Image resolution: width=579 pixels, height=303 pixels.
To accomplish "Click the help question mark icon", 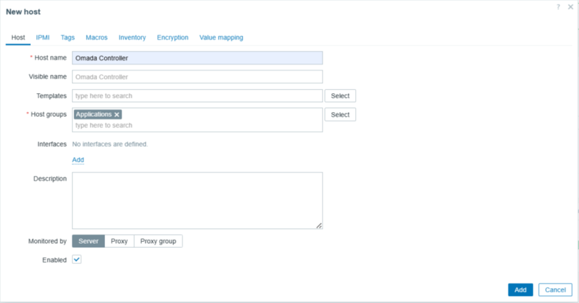I will (x=558, y=7).
